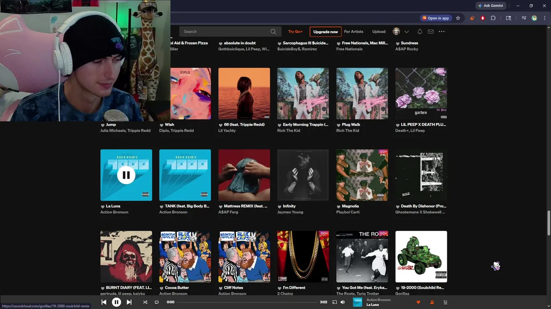The width and height of the screenshot is (551, 309).
Task: Open the BURNT DIARY artwork
Action: click(x=126, y=257)
